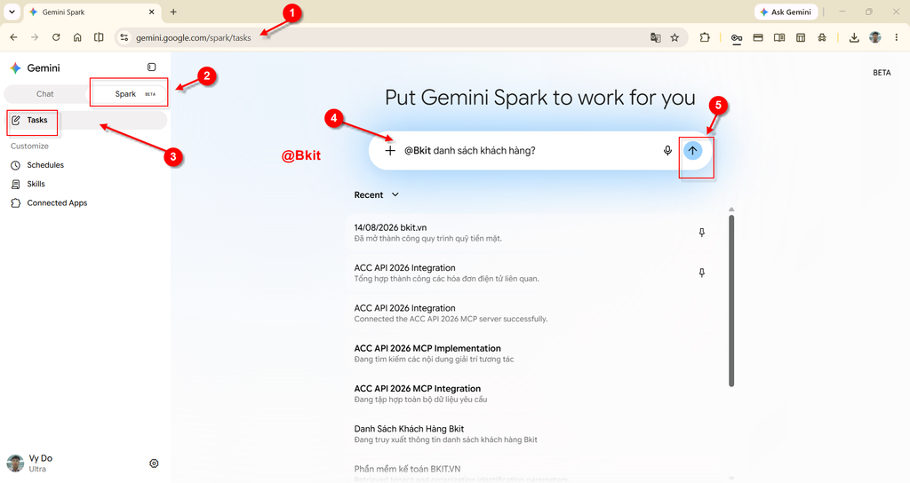Pin the 14/08/2026 bkit.vn task

[702, 233]
